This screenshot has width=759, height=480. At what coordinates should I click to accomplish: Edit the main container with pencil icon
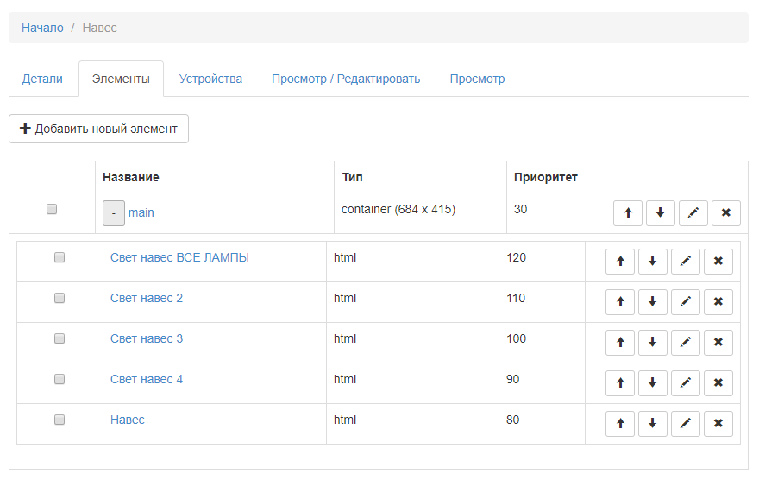[693, 213]
